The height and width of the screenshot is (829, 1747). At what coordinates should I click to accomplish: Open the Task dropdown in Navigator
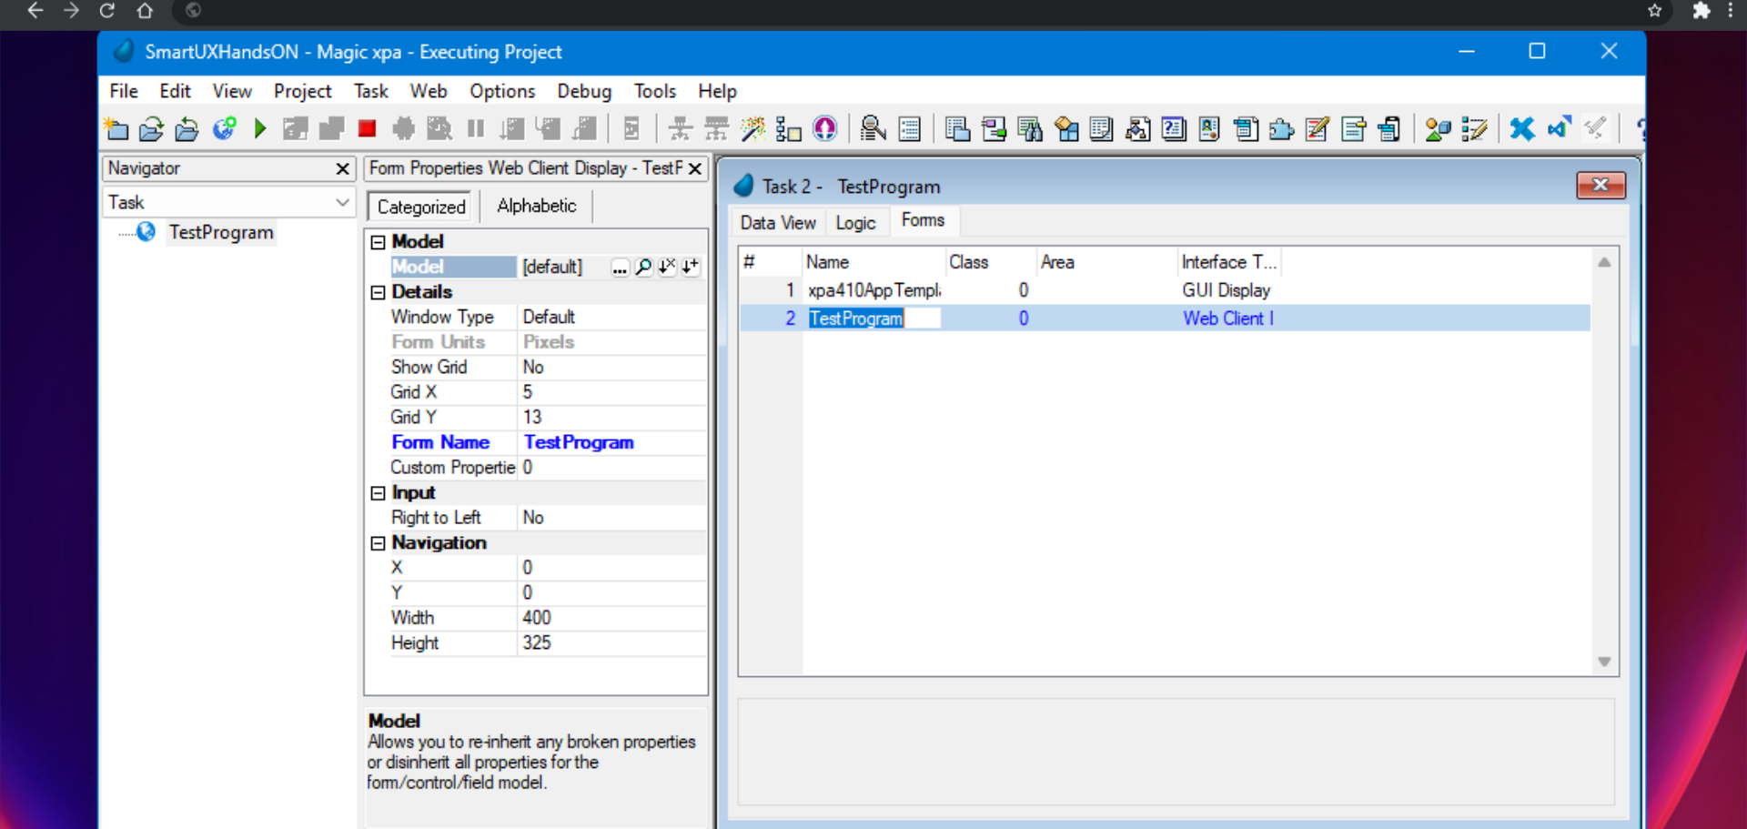click(x=342, y=202)
